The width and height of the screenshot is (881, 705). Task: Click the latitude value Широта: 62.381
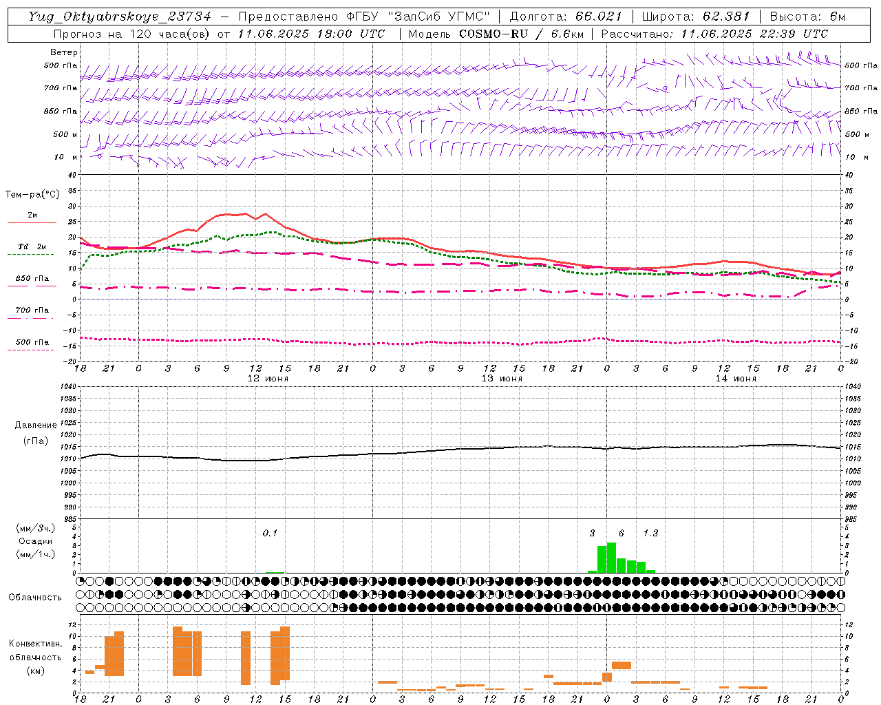695,17
